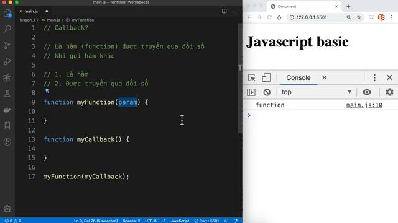Open the DevTools customize three-dot menu
The height and width of the screenshot is (223, 398).
[374, 77]
